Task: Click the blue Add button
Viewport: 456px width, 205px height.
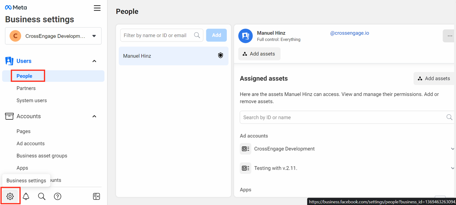Action: coord(216,35)
